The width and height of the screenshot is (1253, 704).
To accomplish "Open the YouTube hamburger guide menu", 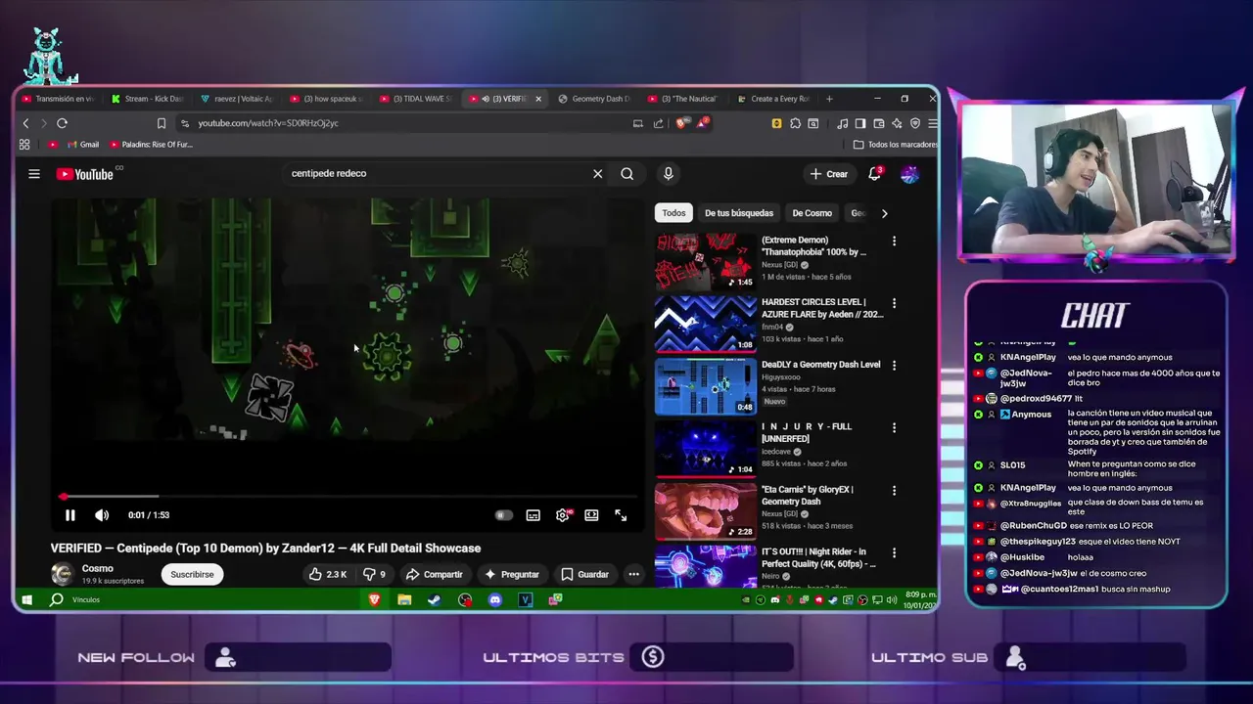I will 34,174.
